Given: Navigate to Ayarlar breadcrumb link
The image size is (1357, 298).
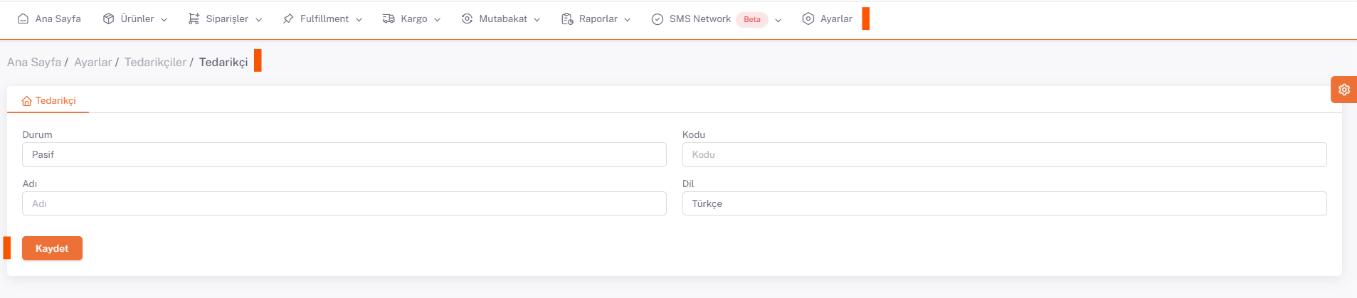Looking at the screenshot, I should pos(93,63).
